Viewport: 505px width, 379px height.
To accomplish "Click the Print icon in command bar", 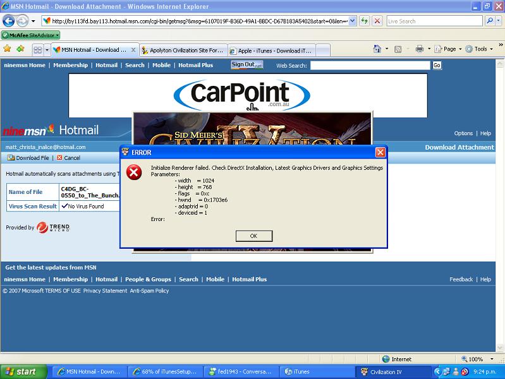I will coord(419,49).
